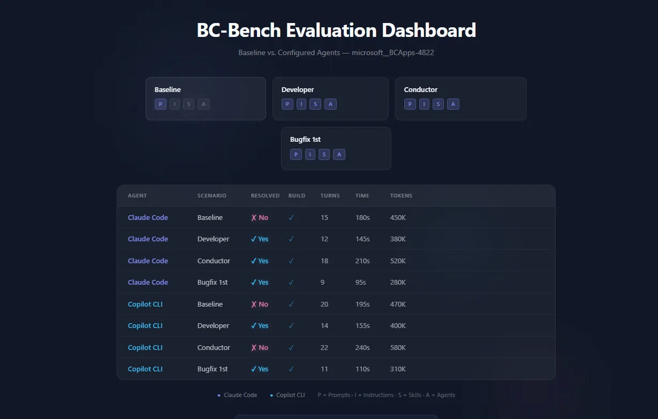
Task: Click the P badge in Baseline card
Action: (x=161, y=104)
